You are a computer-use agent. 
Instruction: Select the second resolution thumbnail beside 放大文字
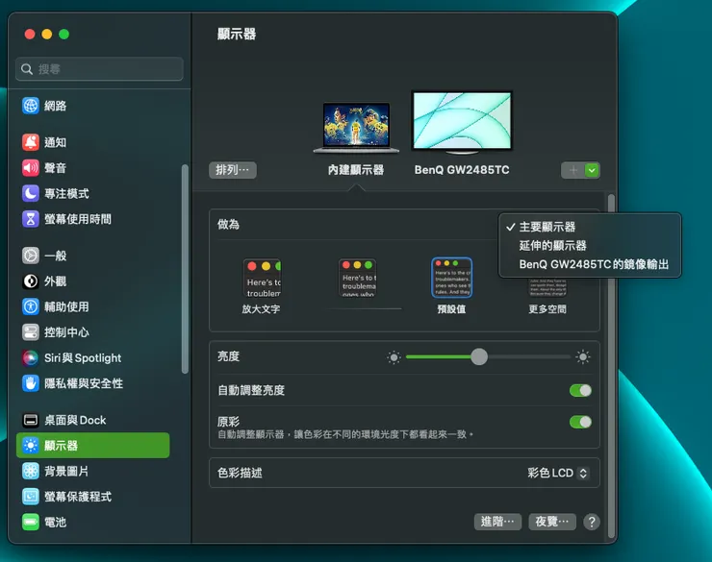pyautogui.click(x=358, y=278)
